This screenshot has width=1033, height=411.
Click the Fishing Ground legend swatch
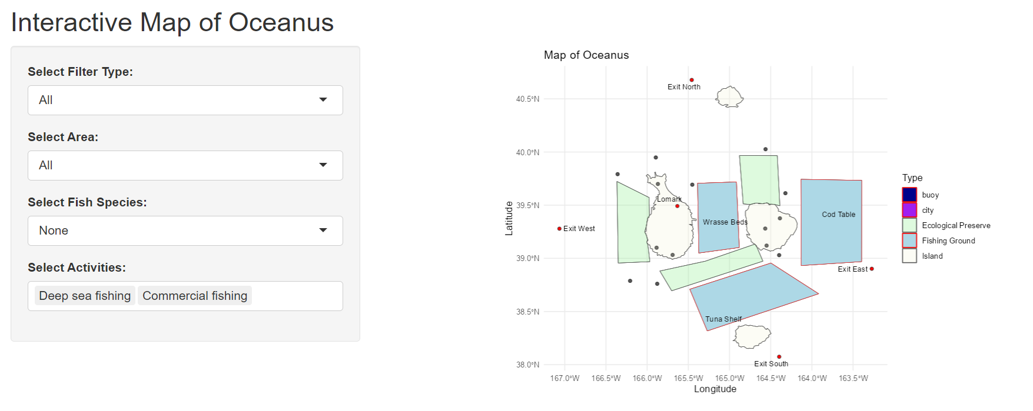(x=909, y=240)
